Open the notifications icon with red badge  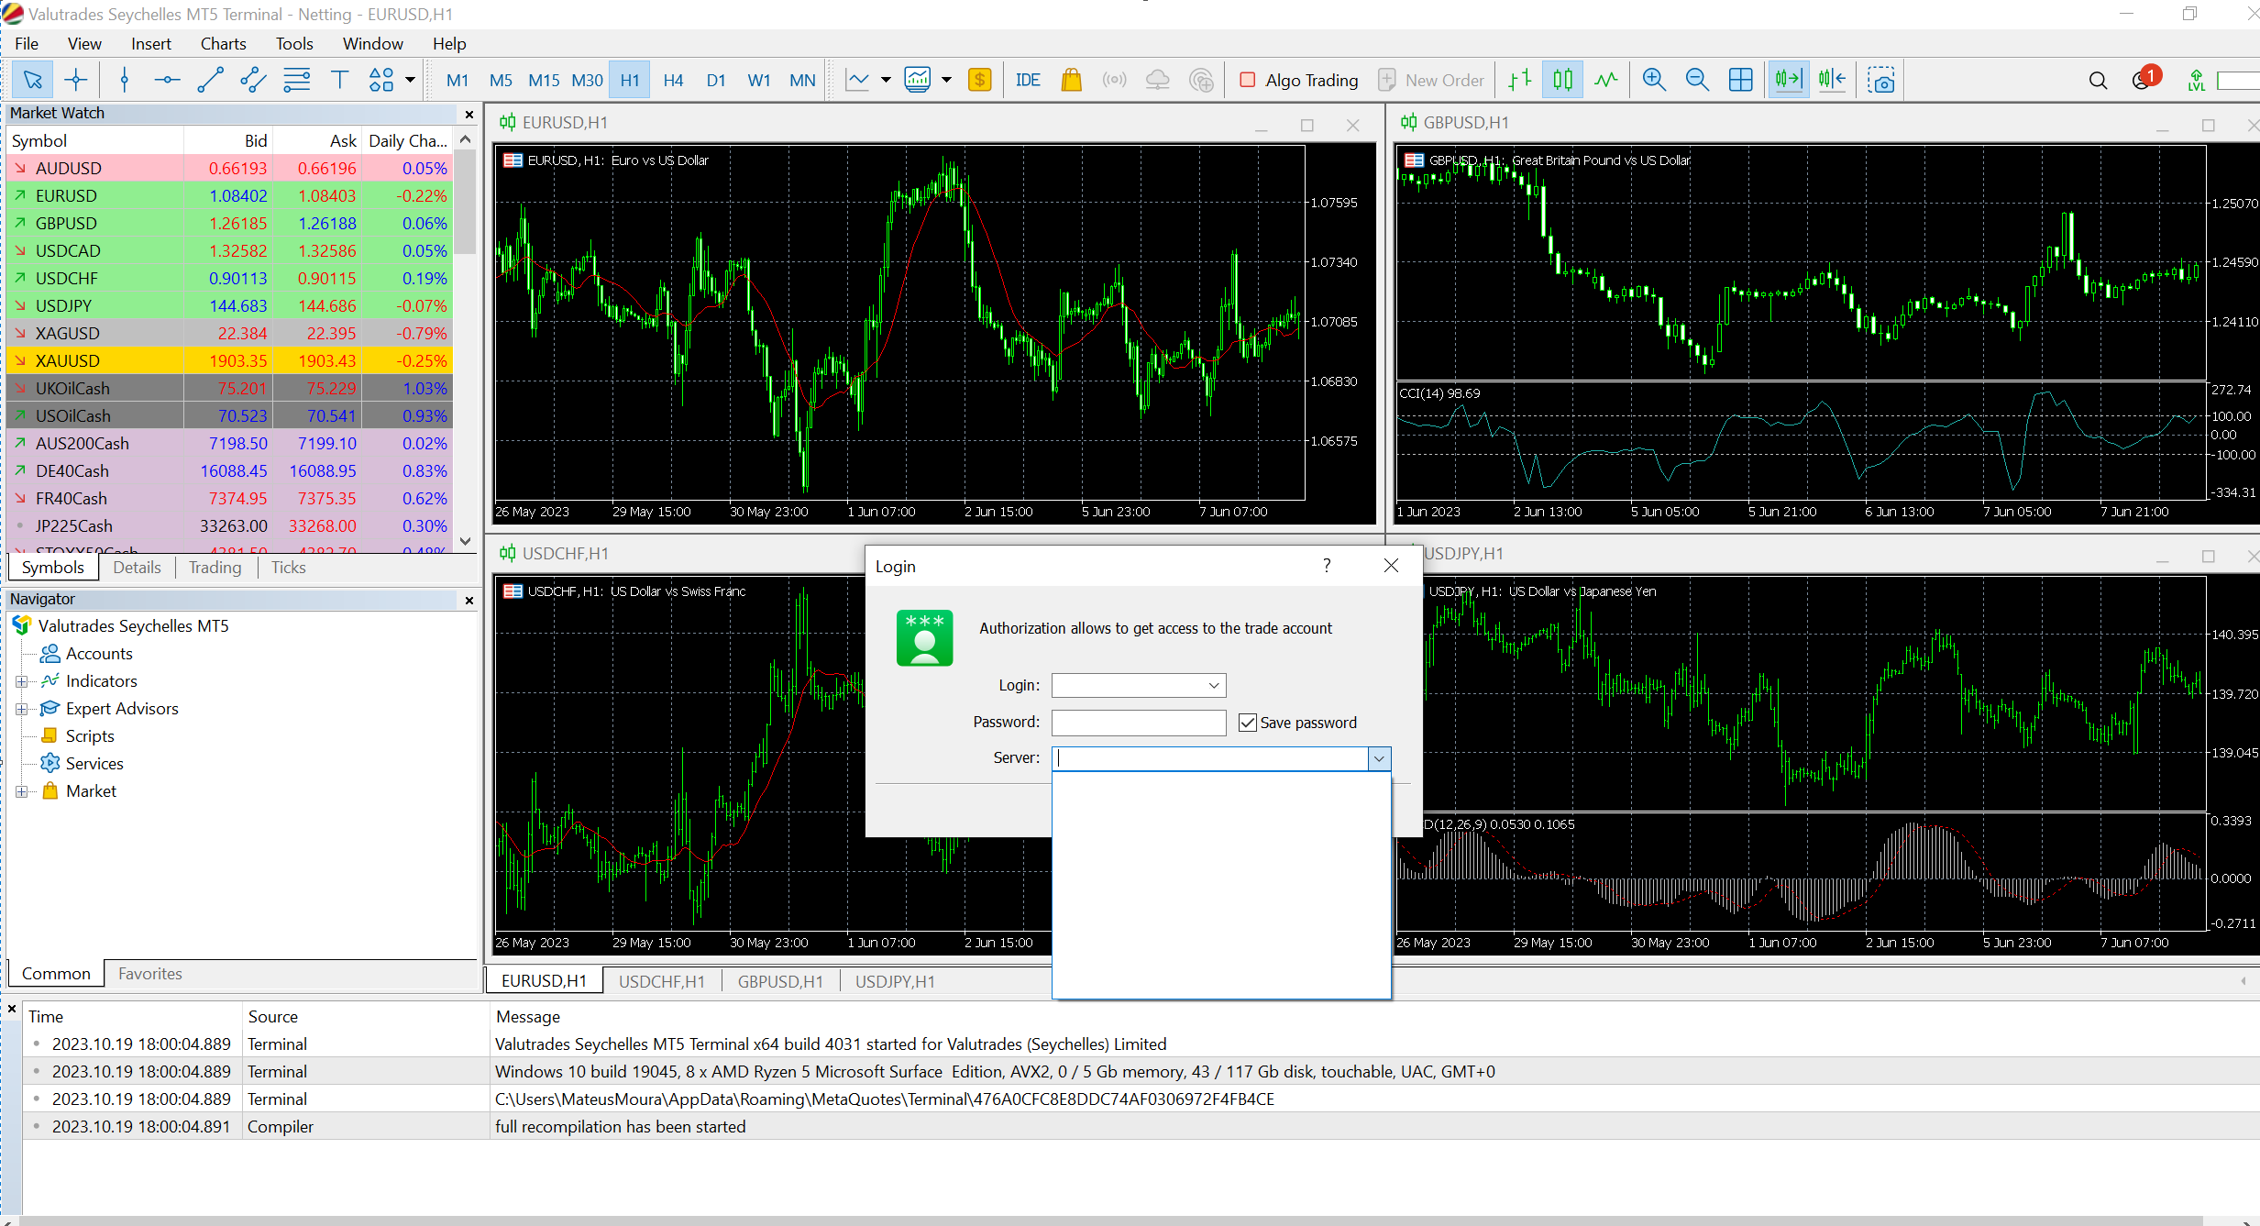[x=2145, y=79]
